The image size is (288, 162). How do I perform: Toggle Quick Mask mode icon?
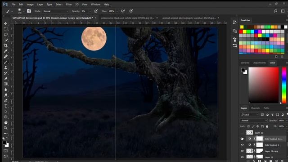pos(6,151)
